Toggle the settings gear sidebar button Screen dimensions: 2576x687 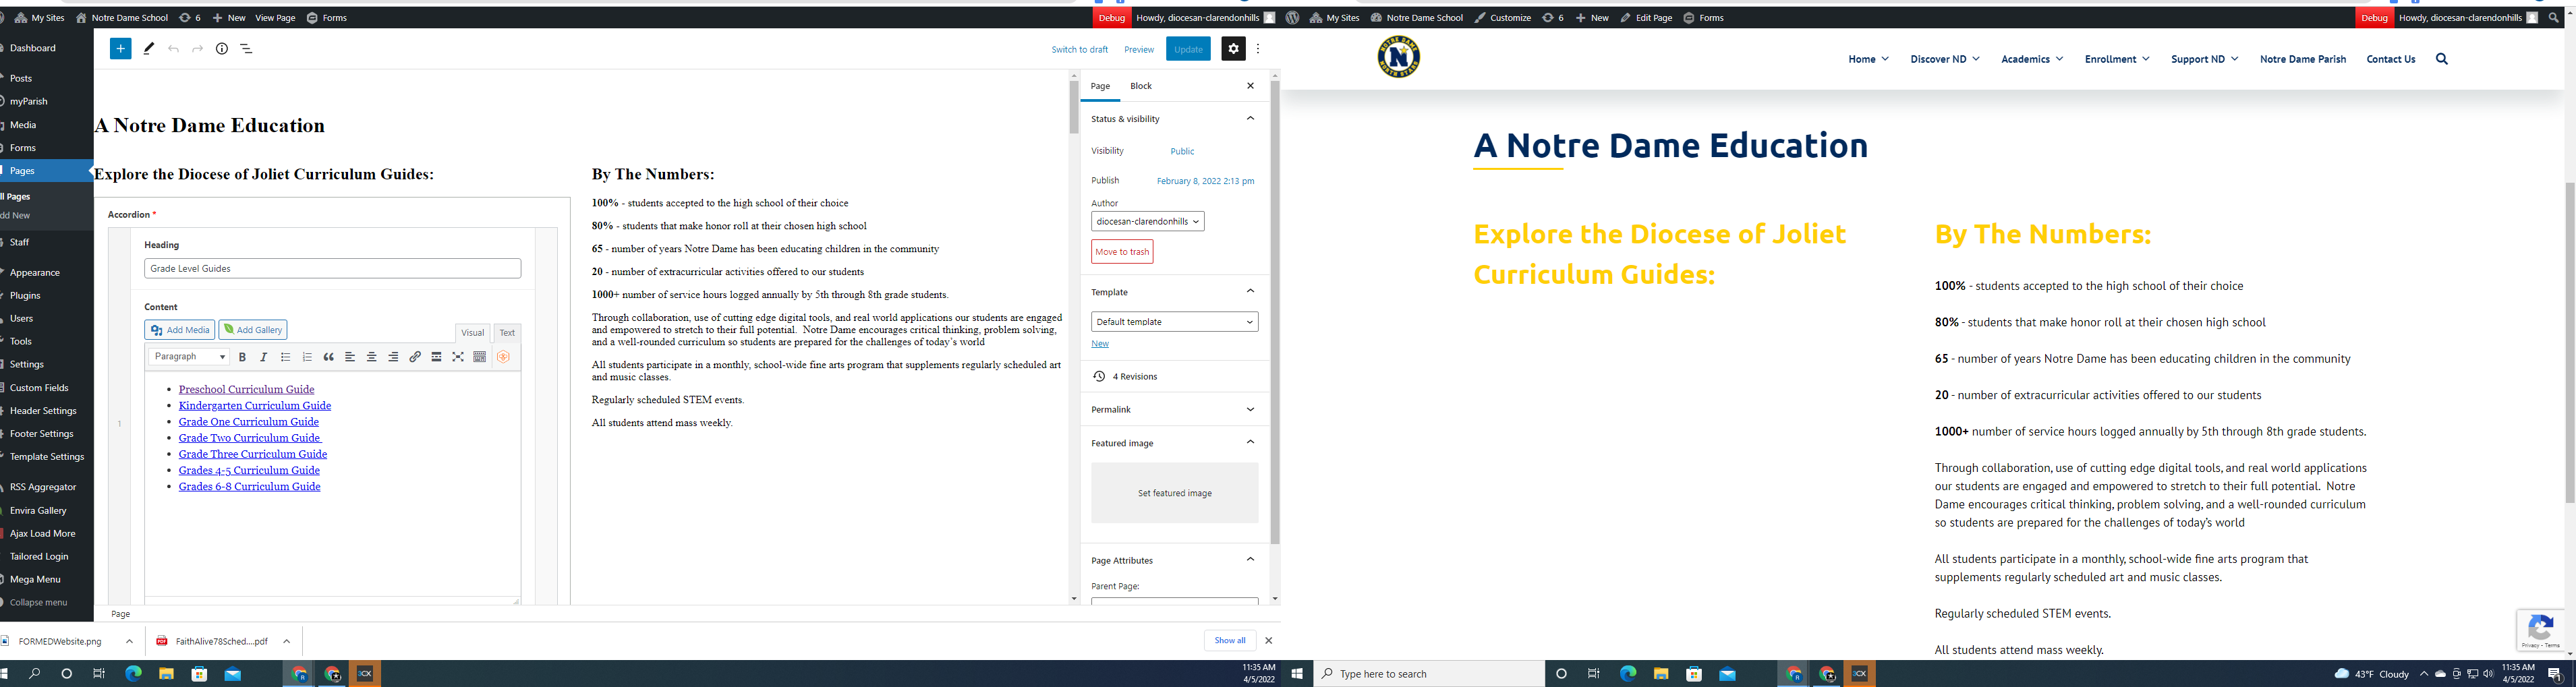[1233, 49]
